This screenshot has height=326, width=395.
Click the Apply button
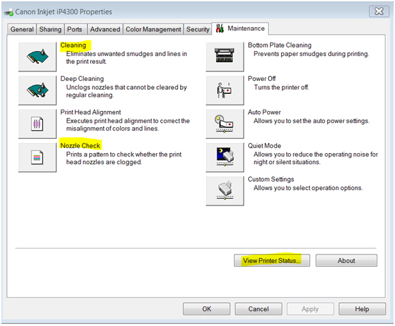coord(310,309)
